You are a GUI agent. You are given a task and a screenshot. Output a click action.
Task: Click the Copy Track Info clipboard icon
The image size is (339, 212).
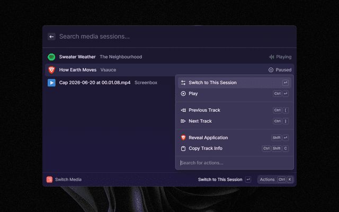[183, 148]
